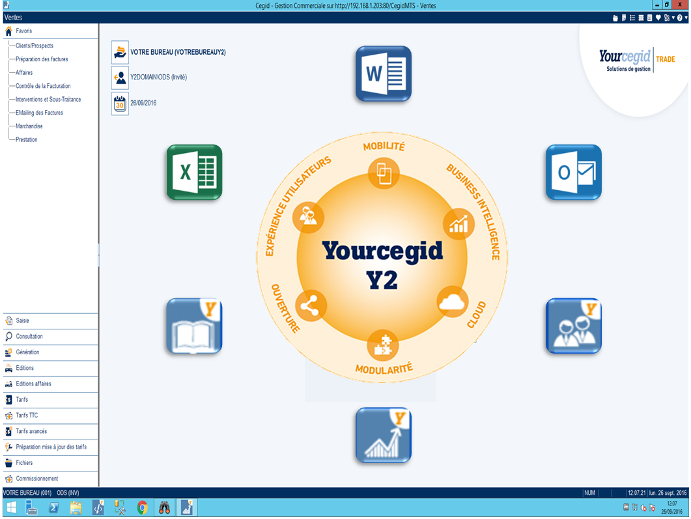The image size is (691, 519).
Task: Open PowerShell from the taskbar
Action: (54, 508)
